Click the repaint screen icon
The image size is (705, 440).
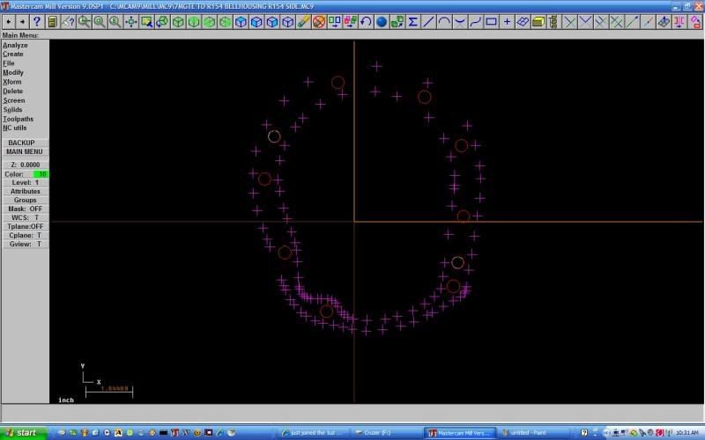point(146,21)
